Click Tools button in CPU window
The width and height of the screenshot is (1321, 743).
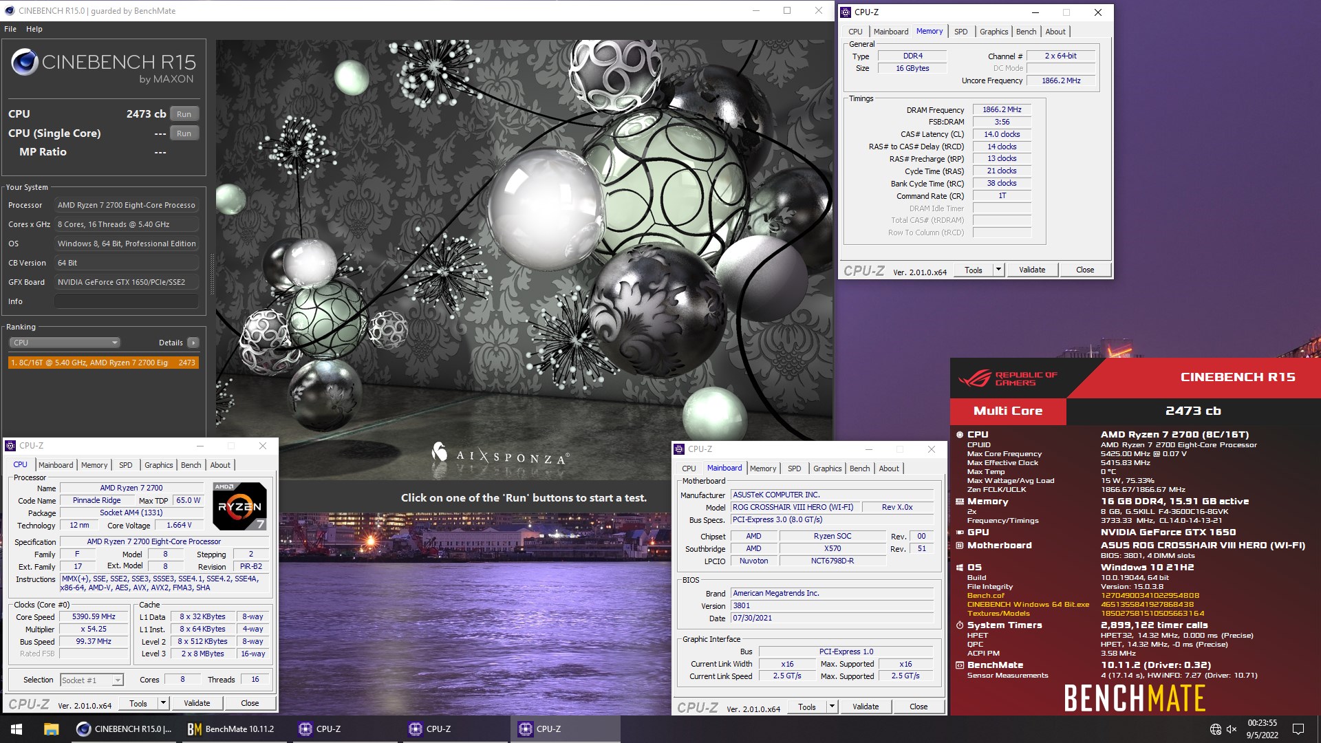click(x=138, y=703)
